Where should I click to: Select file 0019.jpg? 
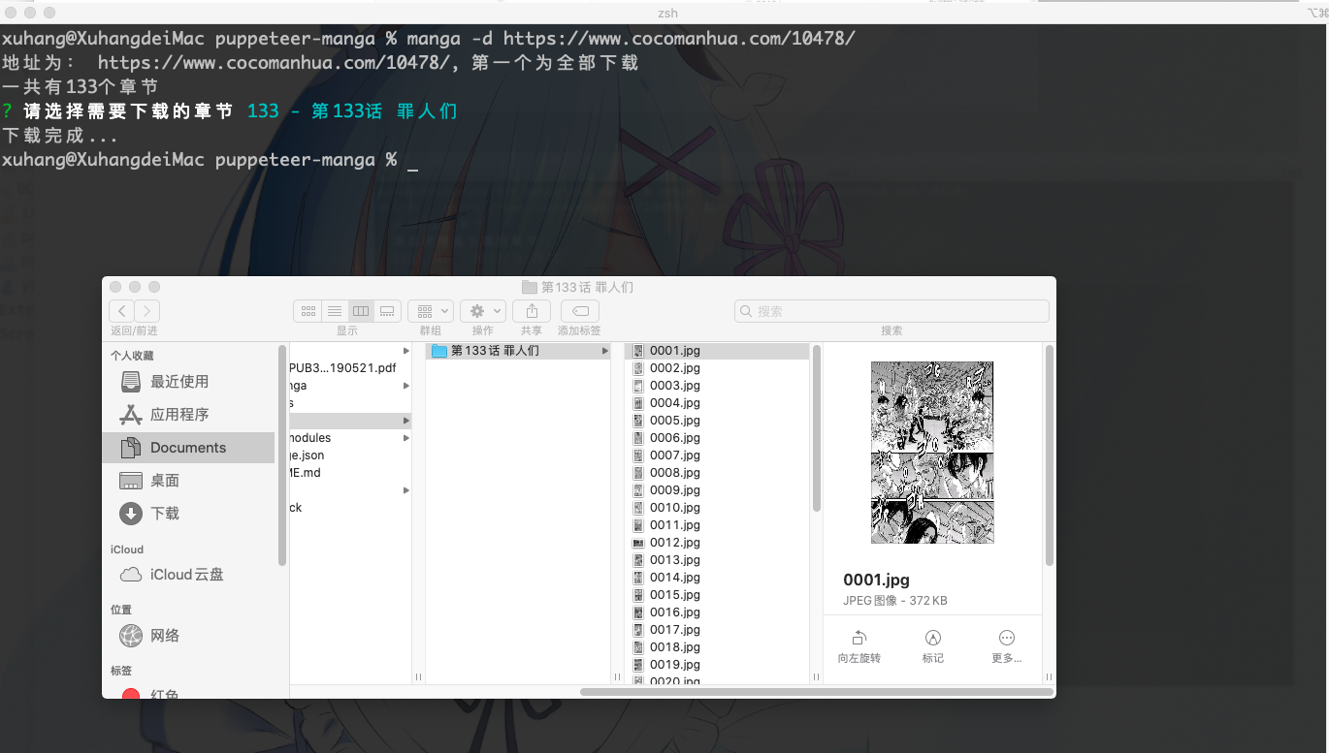[x=716, y=665]
